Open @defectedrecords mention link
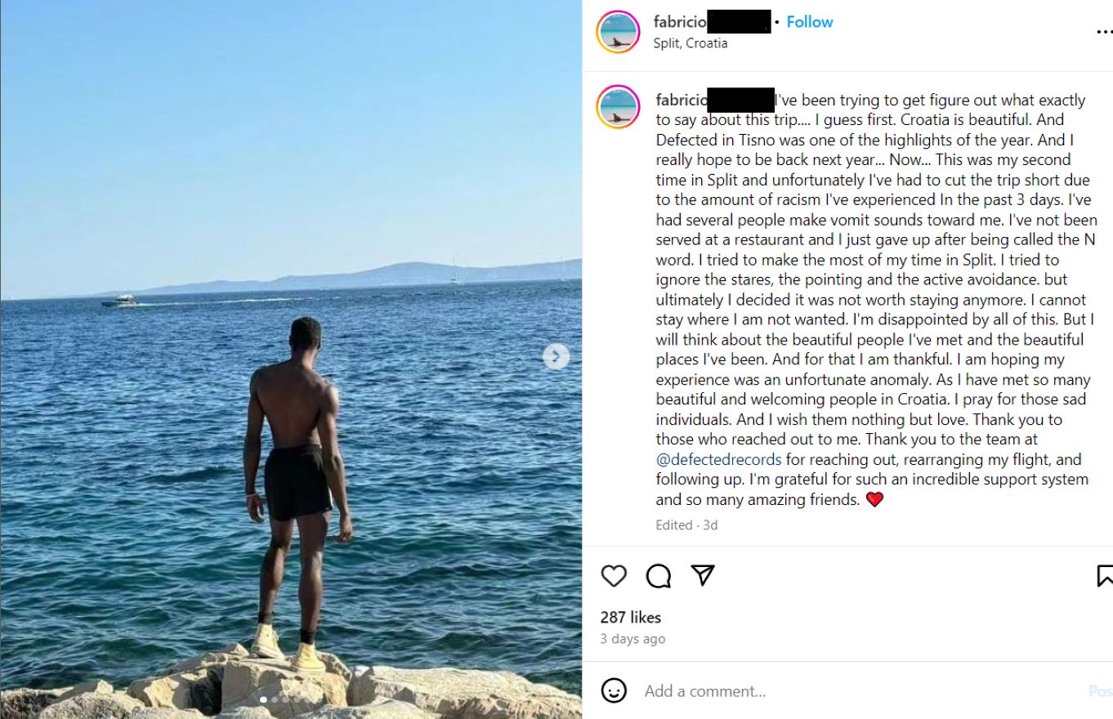The image size is (1113, 719). point(718,459)
